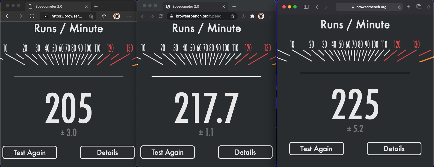The height and width of the screenshot is (167, 434).
Task: Click the forward arrow in Chrome
Action: 152,16
